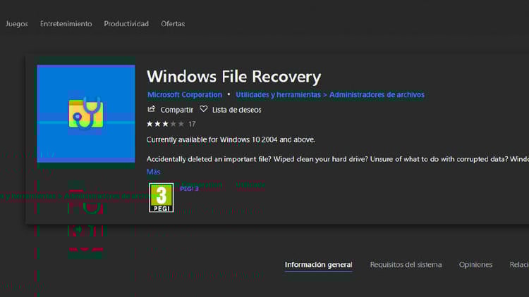This screenshot has height=297, width=529.
Task: Select the Información general tab
Action: click(x=319, y=265)
